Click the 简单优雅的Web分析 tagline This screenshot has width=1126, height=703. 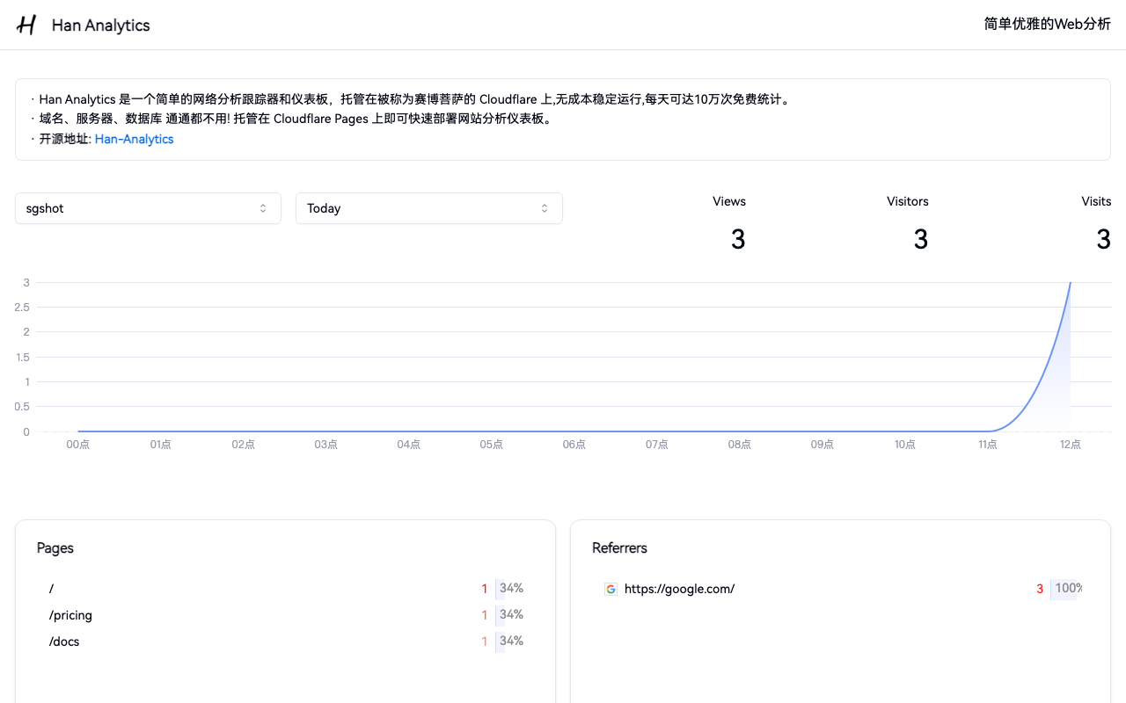click(x=1048, y=25)
